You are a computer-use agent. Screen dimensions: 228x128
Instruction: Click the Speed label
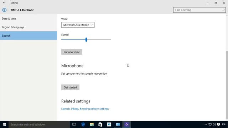(x=65, y=34)
